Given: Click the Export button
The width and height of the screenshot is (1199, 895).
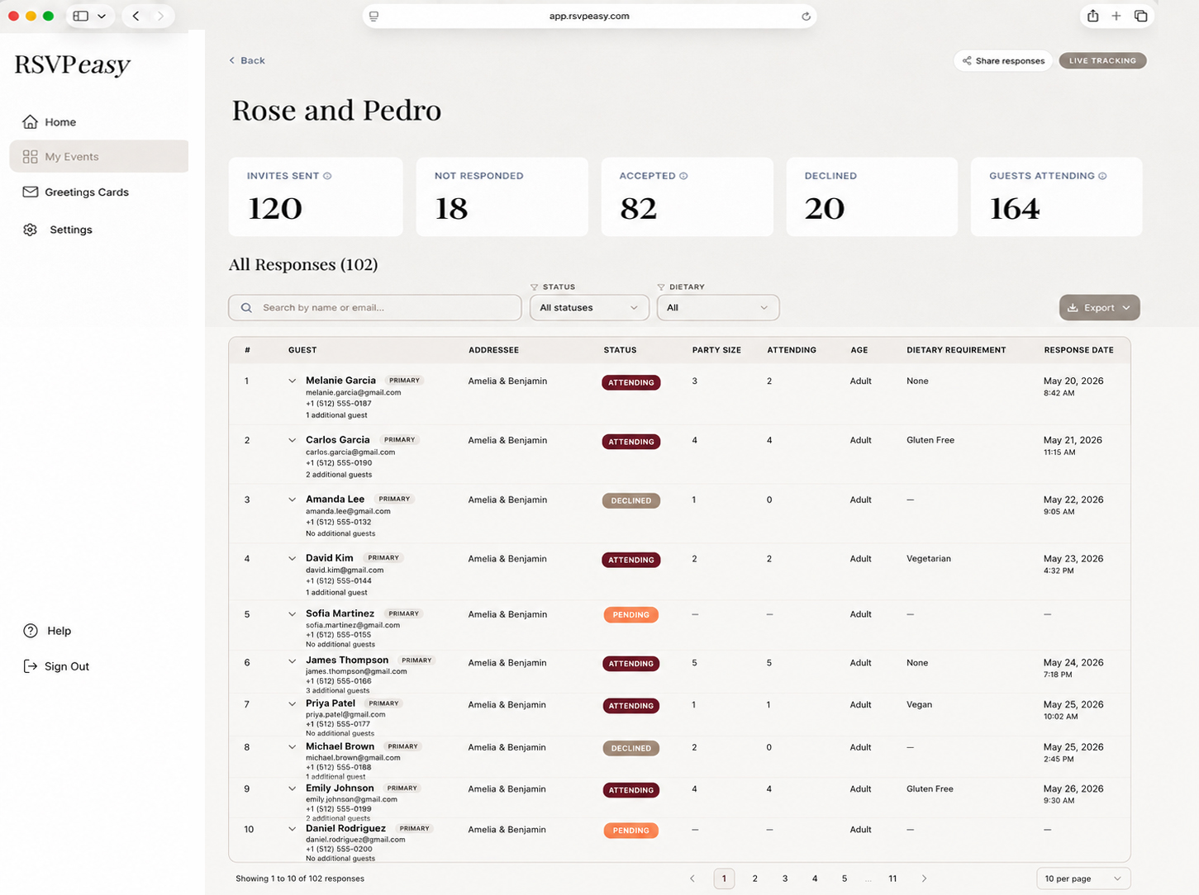Looking at the screenshot, I should click(x=1099, y=308).
